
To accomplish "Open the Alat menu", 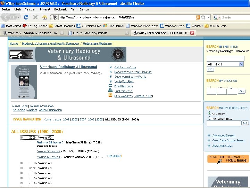I will pyautogui.click(x=73, y=9).
